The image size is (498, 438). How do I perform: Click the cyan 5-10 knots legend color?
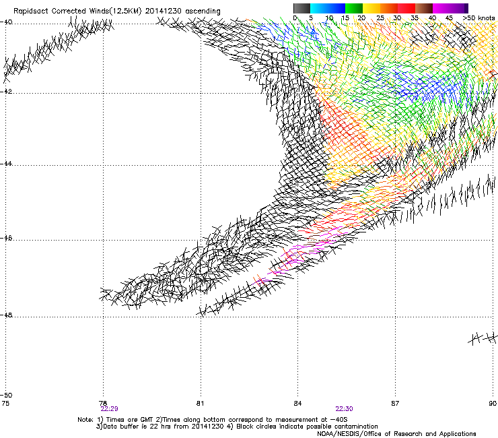coord(319,8)
